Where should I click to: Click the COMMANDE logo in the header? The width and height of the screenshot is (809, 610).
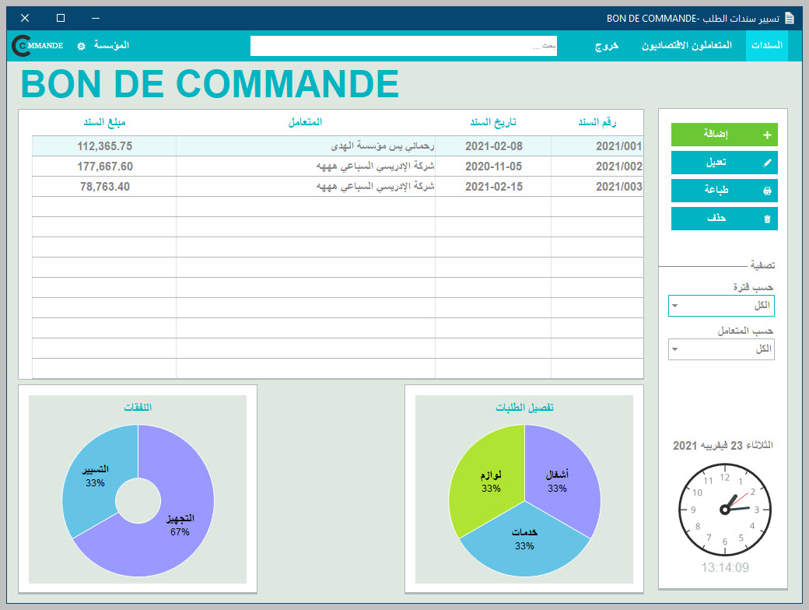click(37, 46)
